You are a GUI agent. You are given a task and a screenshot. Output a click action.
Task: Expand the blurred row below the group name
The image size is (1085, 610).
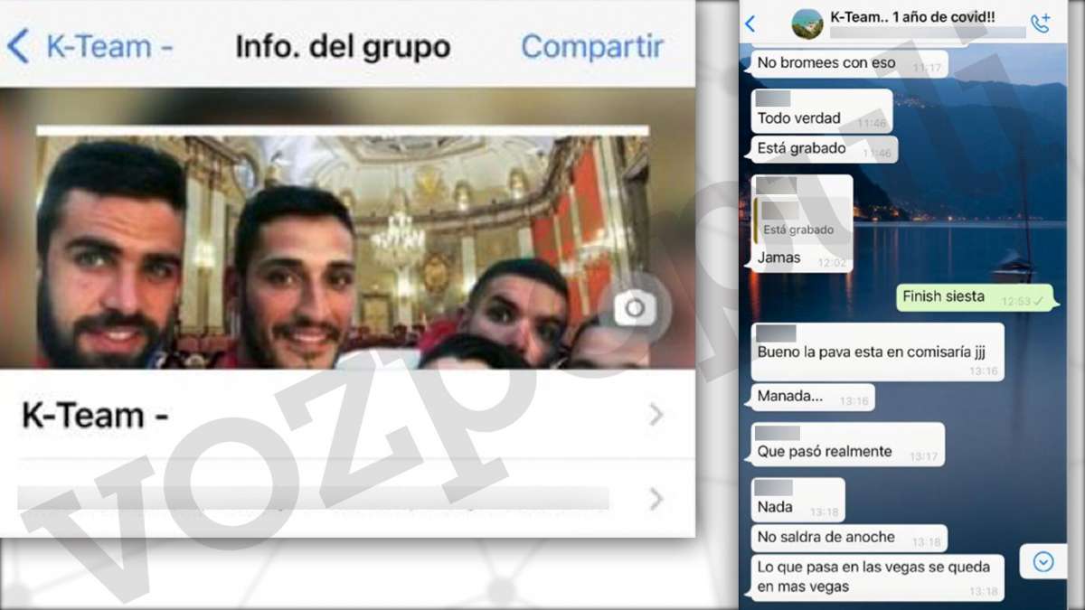point(656,498)
